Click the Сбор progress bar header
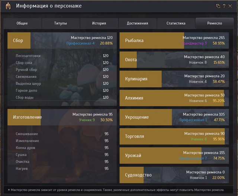The image size is (238, 196). [62, 41]
